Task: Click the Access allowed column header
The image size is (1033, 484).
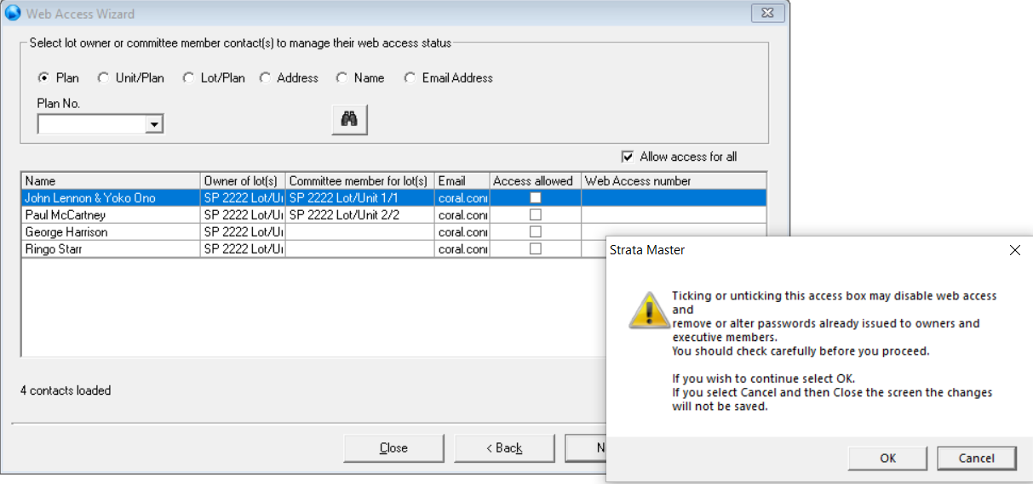Action: tap(536, 180)
